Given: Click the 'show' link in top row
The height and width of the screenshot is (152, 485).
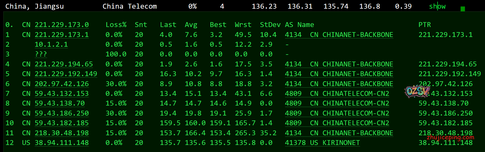Looking at the screenshot, I should 437,6.
